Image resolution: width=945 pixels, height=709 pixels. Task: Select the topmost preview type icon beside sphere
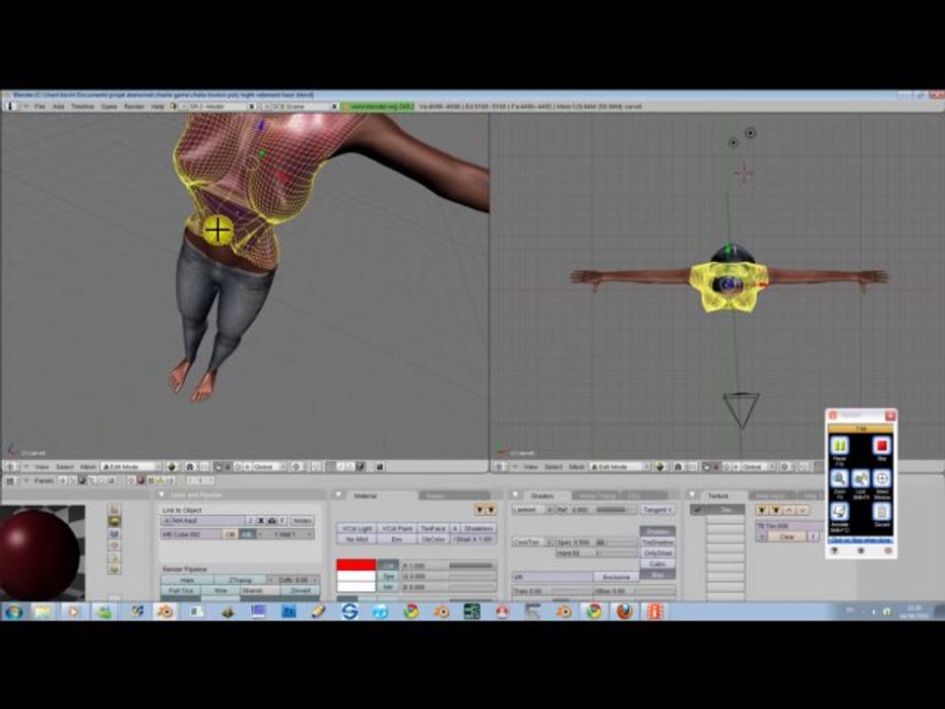coord(114,510)
